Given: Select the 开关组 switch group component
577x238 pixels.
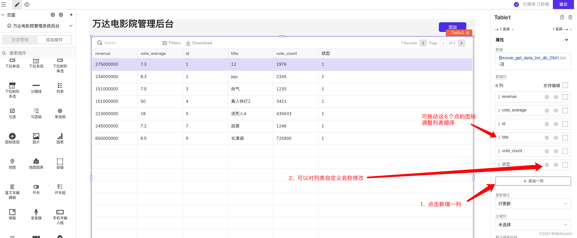Looking at the screenshot, I should coord(60,189).
